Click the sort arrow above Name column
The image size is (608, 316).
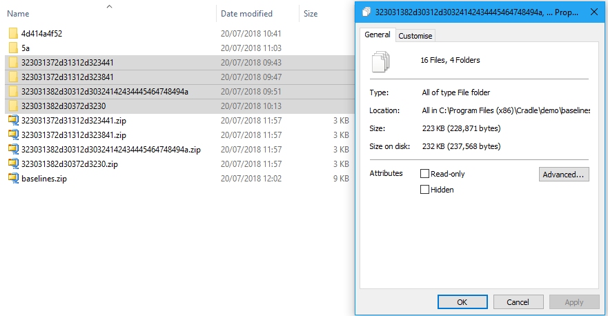coord(109,6)
